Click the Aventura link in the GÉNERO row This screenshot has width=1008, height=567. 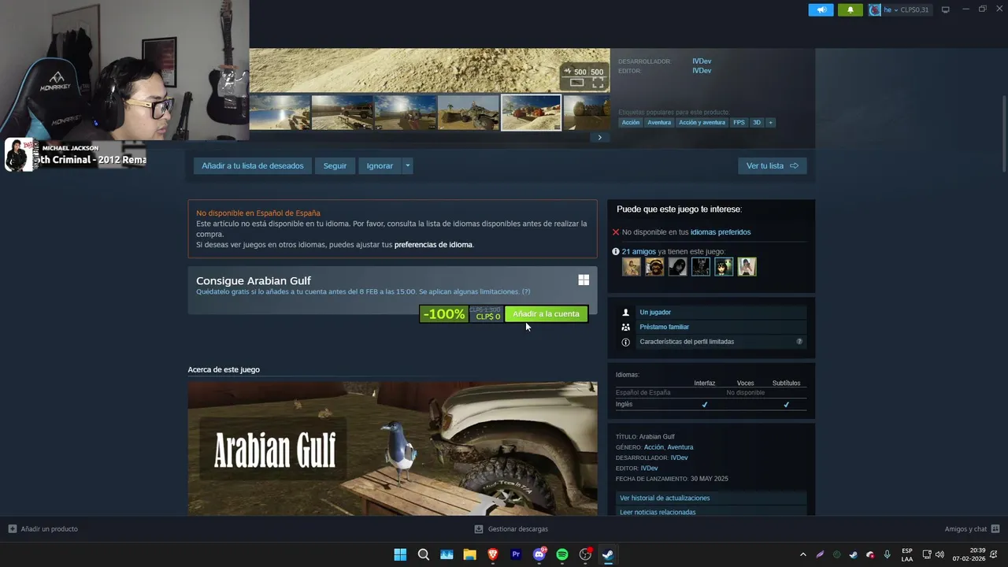[680, 447]
